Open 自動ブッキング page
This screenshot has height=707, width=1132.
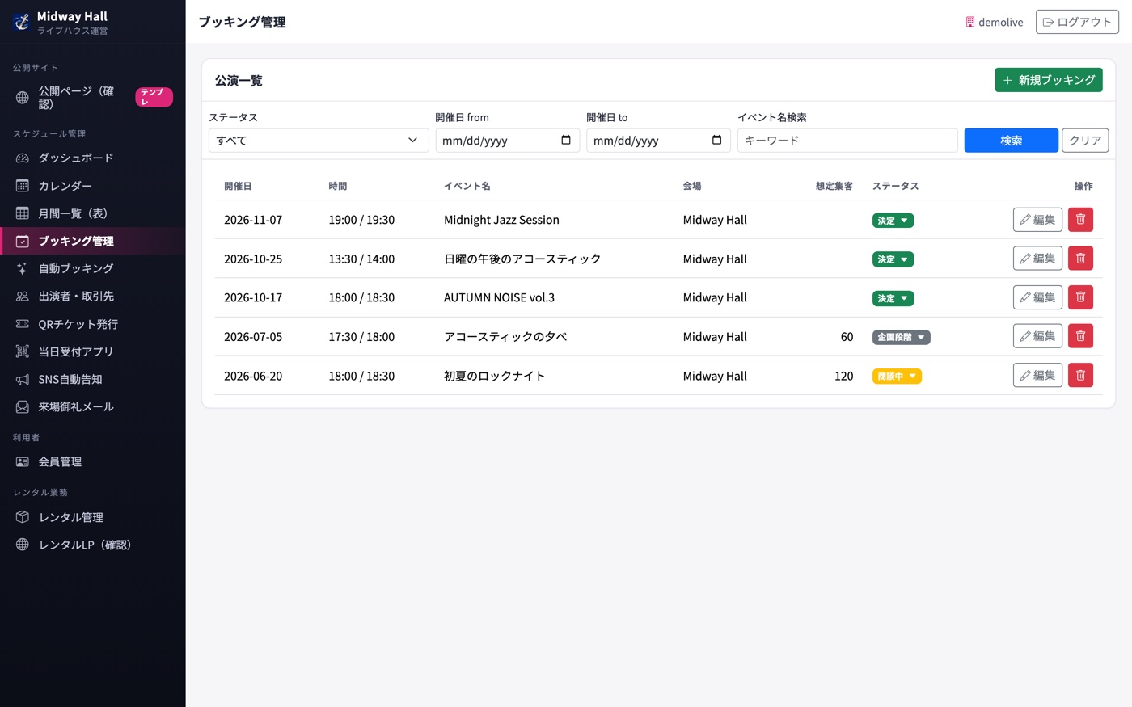93,268
